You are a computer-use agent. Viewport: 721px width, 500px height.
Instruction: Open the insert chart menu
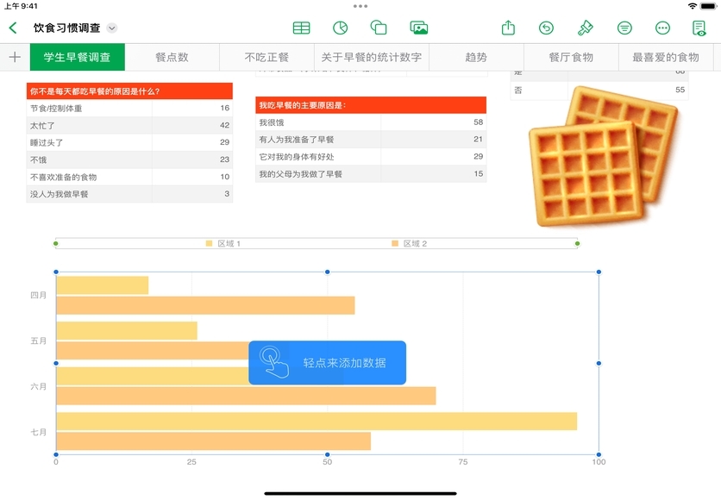coord(341,28)
